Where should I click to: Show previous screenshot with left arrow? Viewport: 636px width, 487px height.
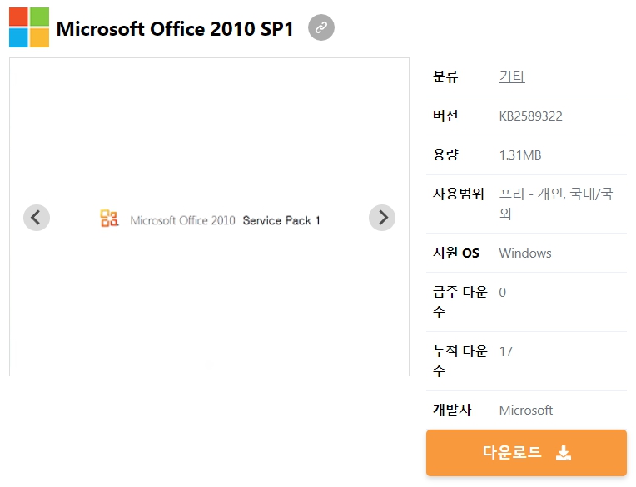pos(37,218)
